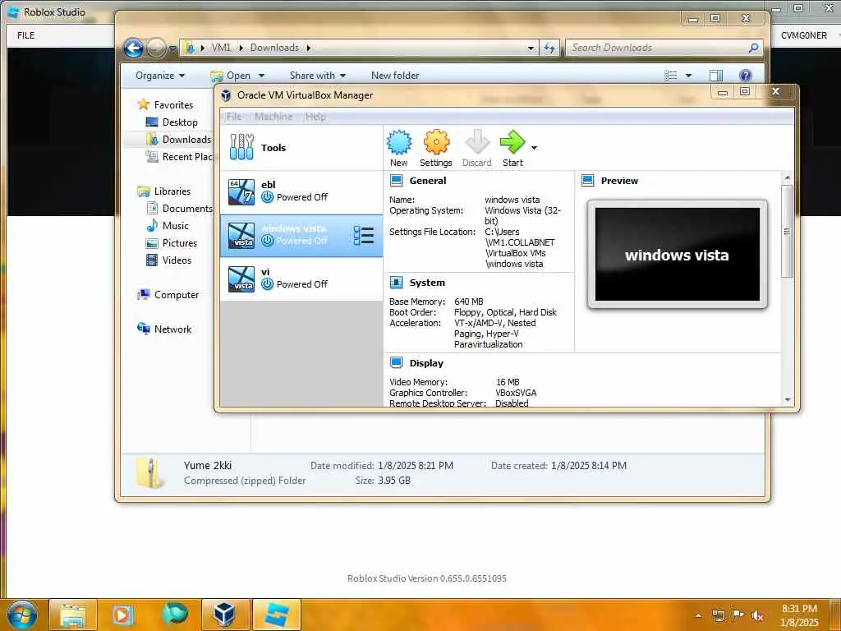841x631 pixels.
Task: Open the Help menu in VirtualBox
Action: coord(315,117)
